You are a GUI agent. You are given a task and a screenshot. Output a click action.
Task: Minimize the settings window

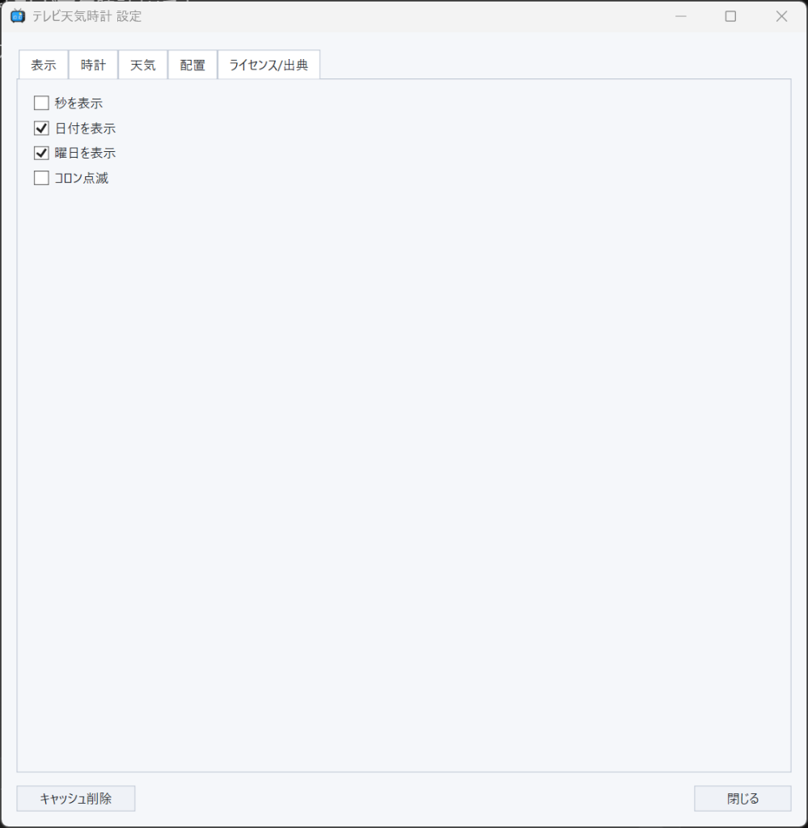pyautogui.click(x=681, y=16)
